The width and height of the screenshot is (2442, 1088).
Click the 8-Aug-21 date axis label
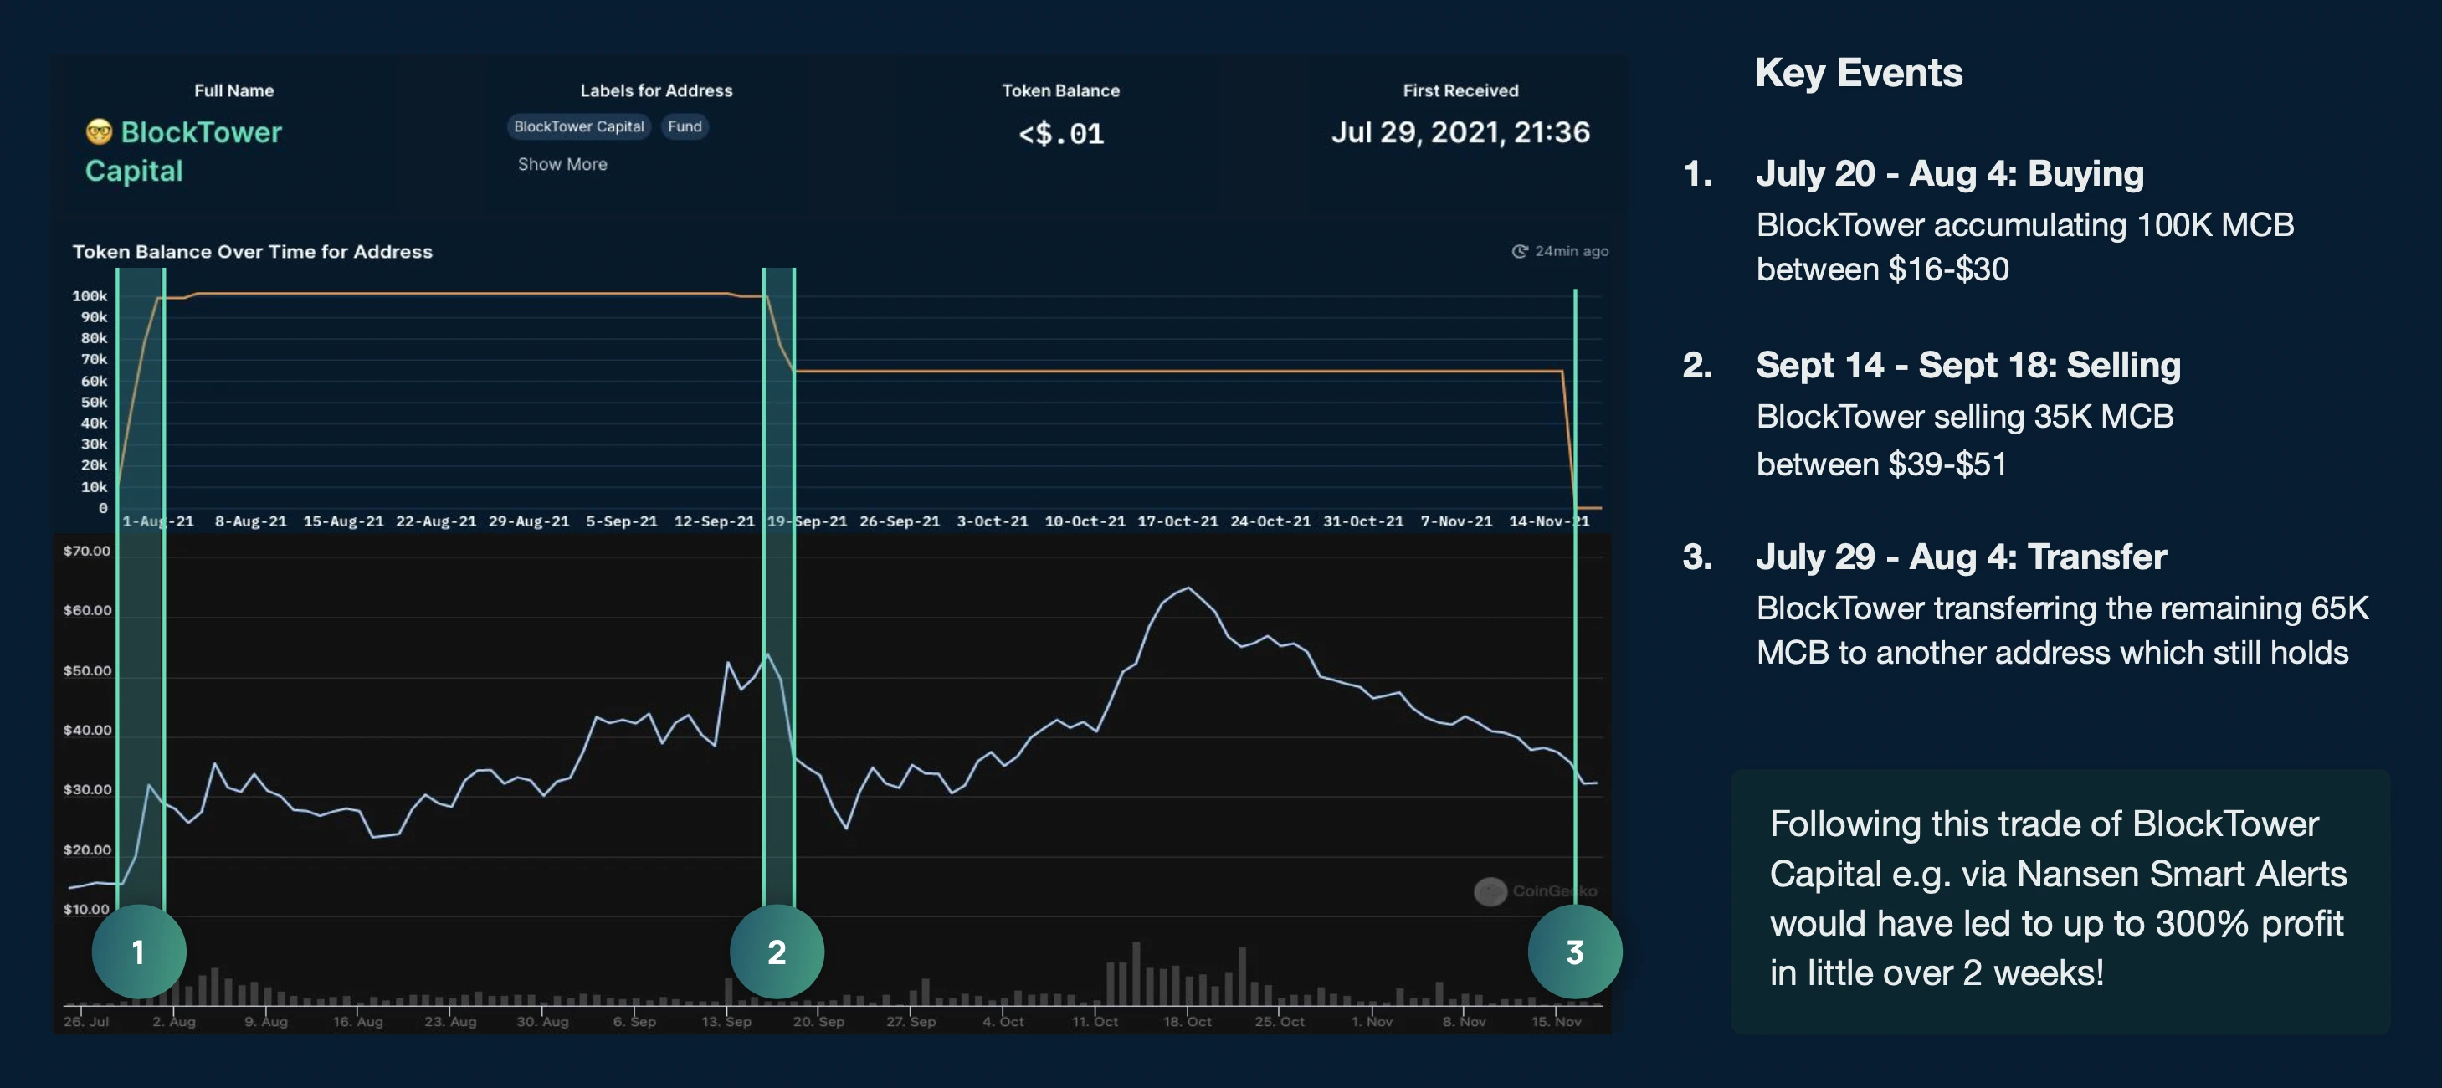click(250, 522)
